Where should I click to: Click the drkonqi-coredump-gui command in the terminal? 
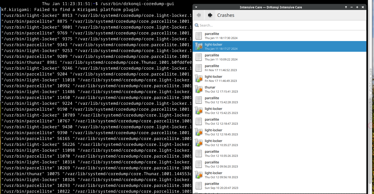pyautogui.click(x=137, y=4)
